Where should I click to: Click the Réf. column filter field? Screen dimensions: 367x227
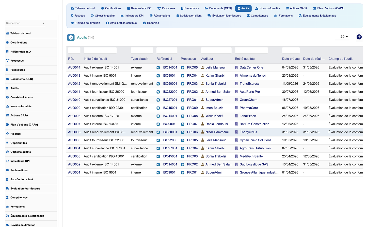[74, 50]
